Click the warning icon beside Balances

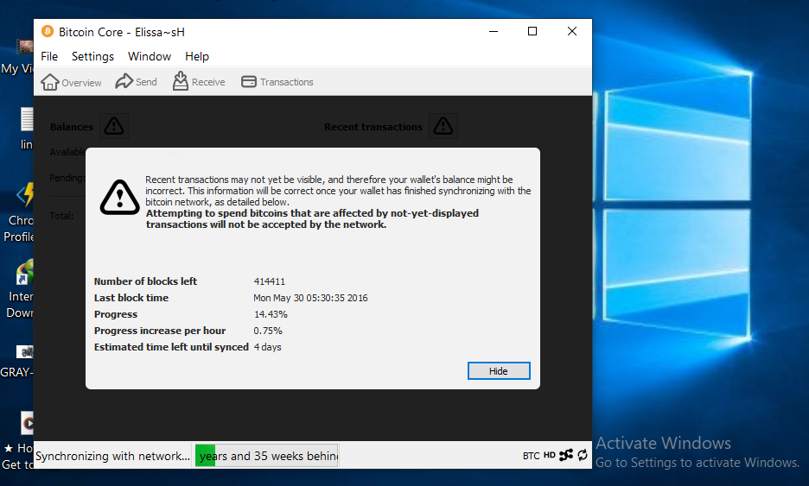click(x=113, y=126)
